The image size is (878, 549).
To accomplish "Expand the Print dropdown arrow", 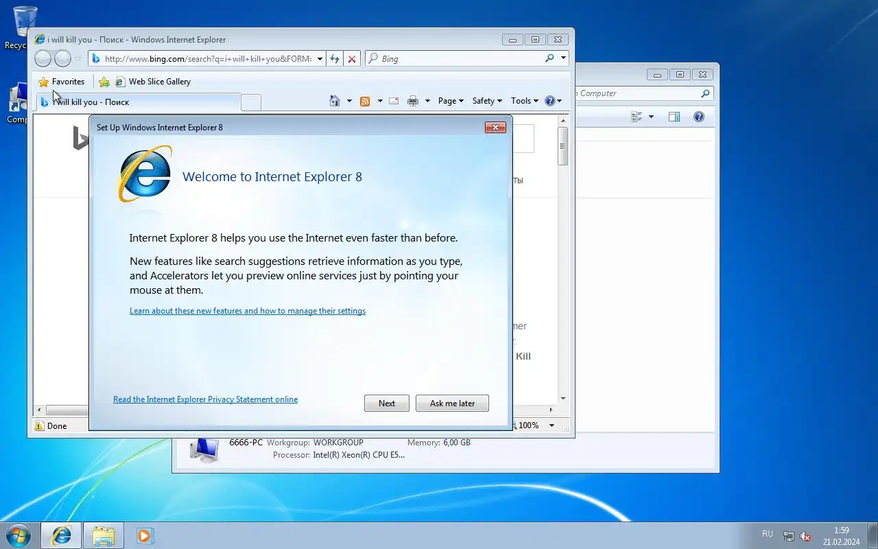I will tap(427, 101).
